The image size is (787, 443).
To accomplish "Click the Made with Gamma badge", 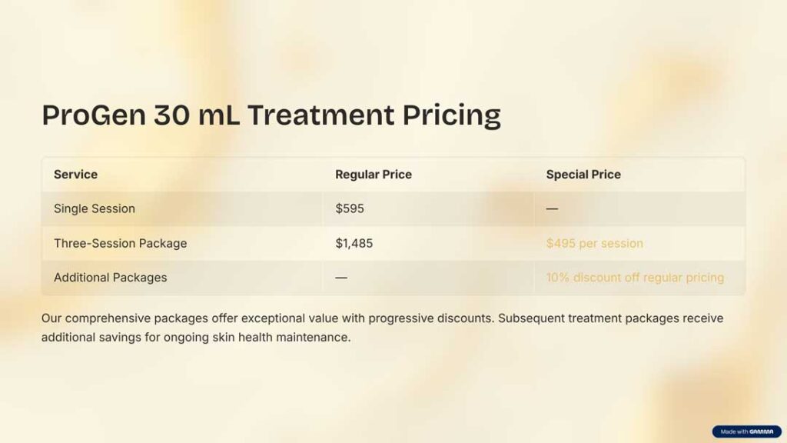I will tap(746, 431).
